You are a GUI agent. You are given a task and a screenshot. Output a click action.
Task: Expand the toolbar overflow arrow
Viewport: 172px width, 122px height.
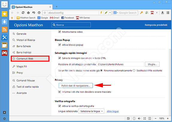point(157,13)
